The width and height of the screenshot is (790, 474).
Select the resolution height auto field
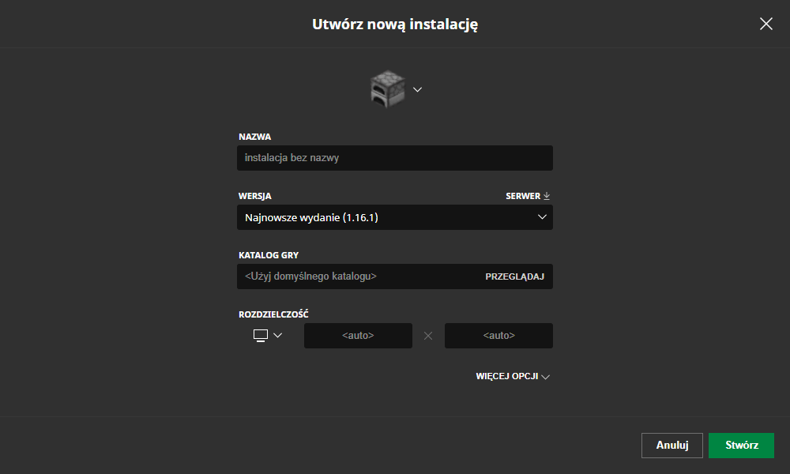[498, 336]
